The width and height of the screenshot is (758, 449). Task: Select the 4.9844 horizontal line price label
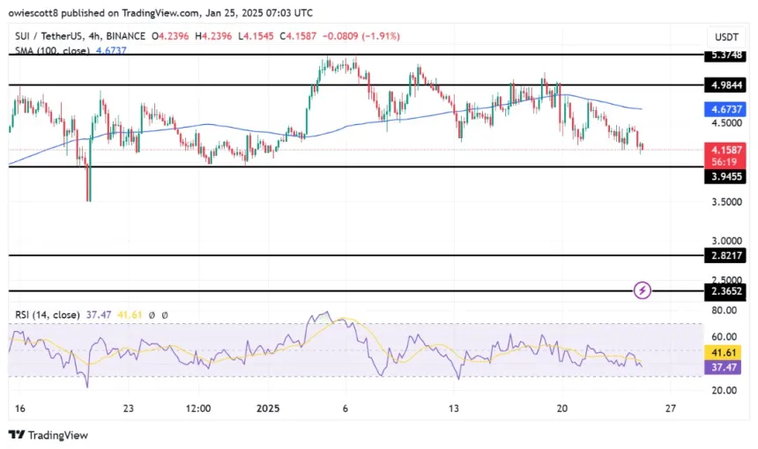(x=727, y=86)
